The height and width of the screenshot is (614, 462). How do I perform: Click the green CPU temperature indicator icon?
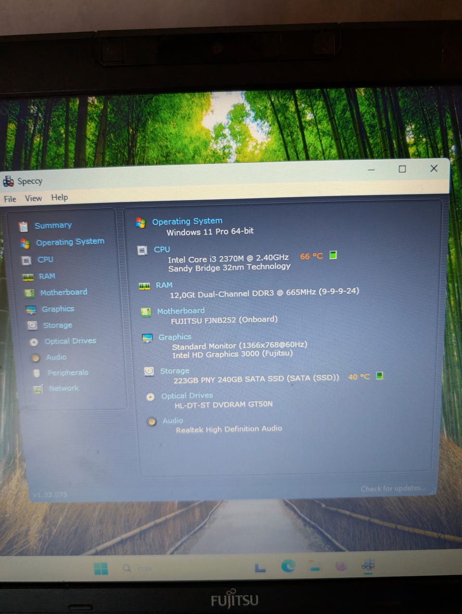click(333, 255)
